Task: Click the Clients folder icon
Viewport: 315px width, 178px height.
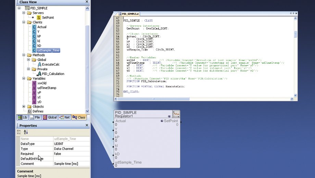Action: point(29,22)
